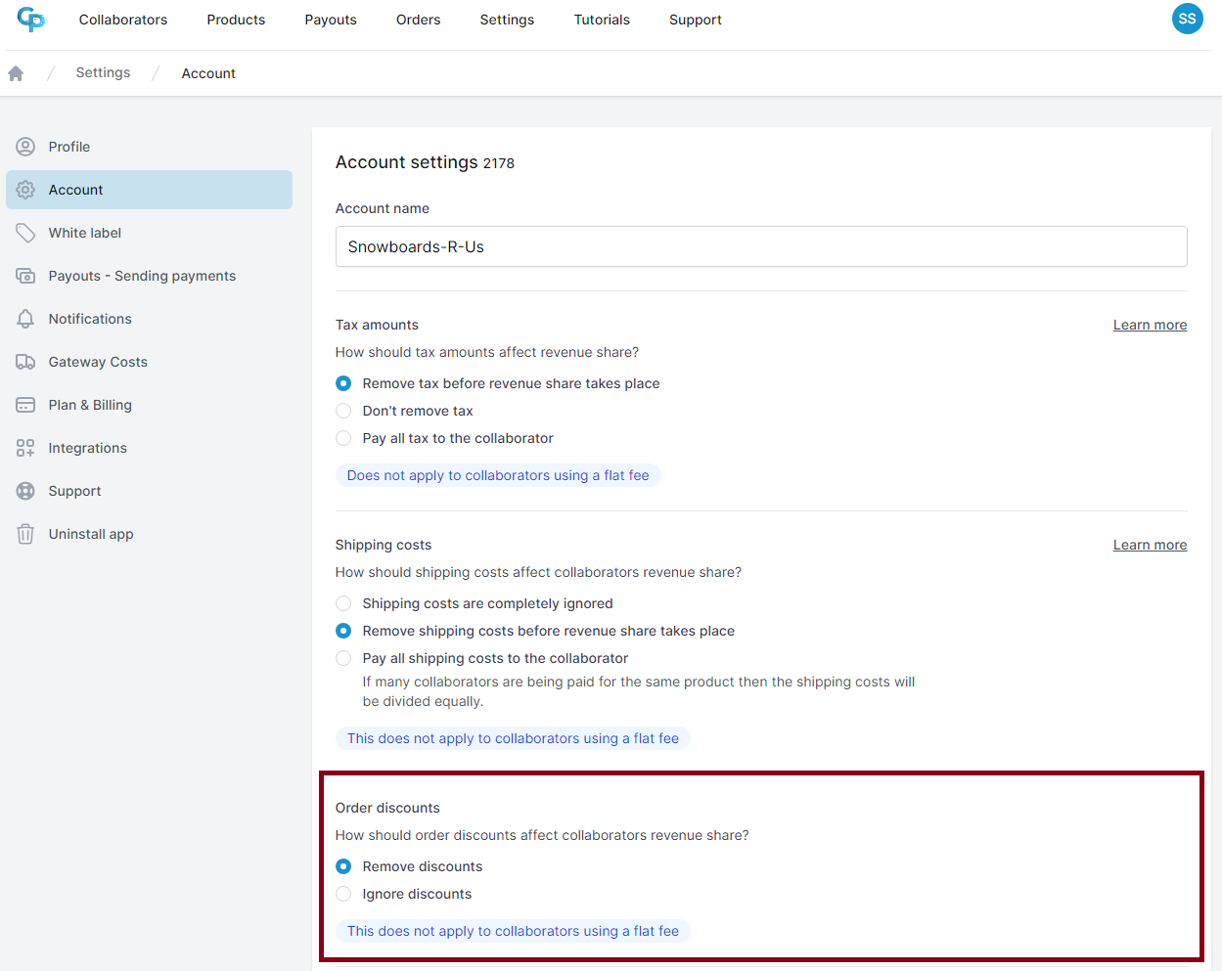The image size is (1222, 971).
Task: Click the tax flat fee notice badge
Action: pos(498,475)
